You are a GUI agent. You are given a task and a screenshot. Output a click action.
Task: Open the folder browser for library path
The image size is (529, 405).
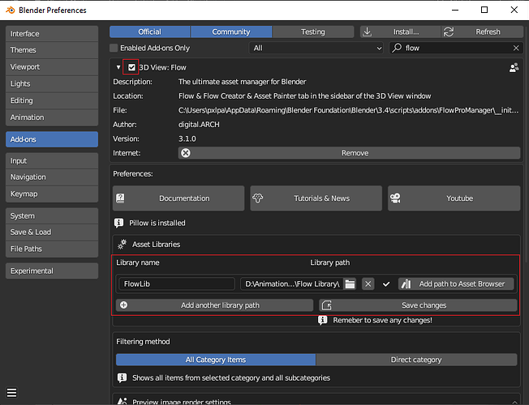point(350,283)
